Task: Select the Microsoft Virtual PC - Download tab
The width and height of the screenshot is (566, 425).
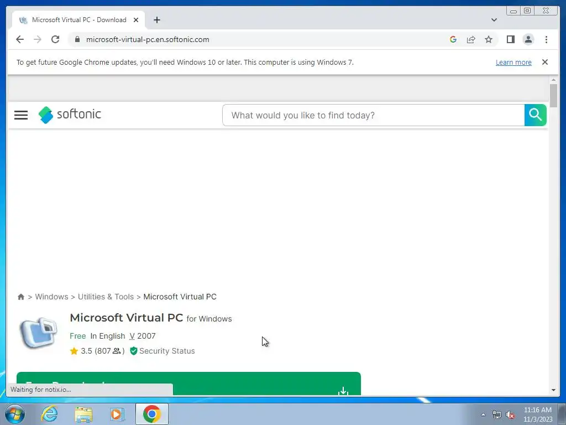Action: [78, 20]
